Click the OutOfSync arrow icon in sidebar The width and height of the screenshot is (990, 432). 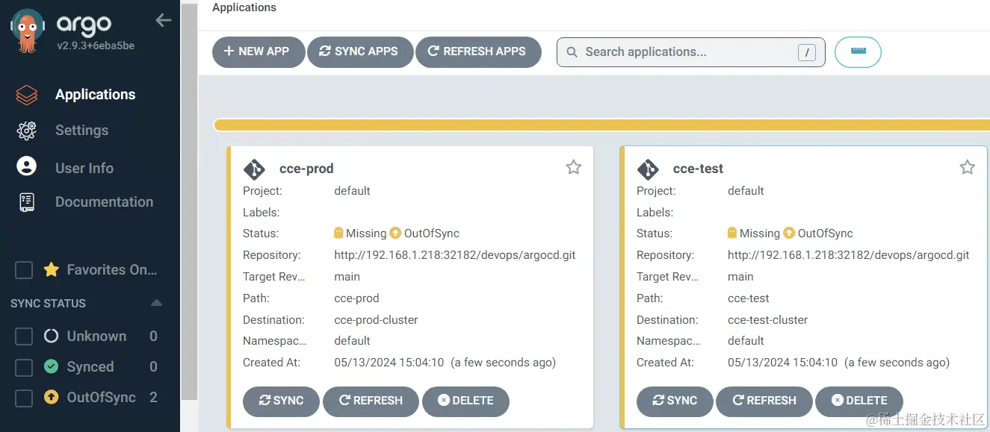click(x=51, y=398)
